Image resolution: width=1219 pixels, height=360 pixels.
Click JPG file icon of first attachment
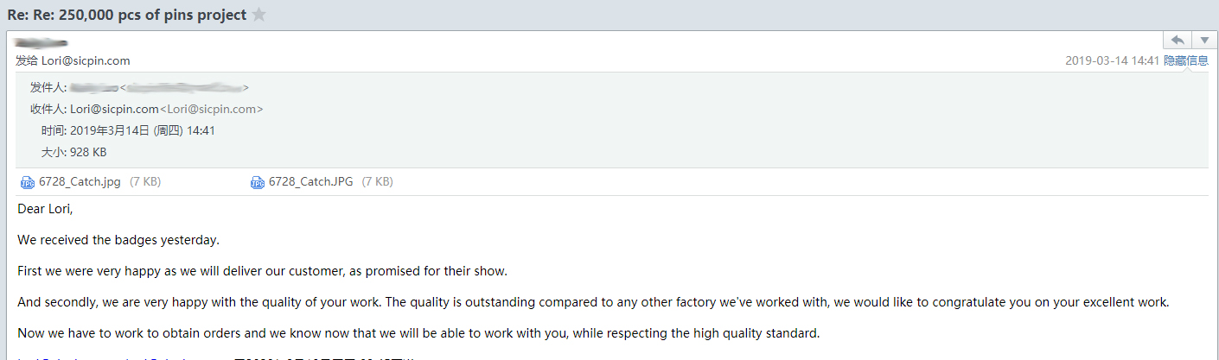tap(27, 182)
